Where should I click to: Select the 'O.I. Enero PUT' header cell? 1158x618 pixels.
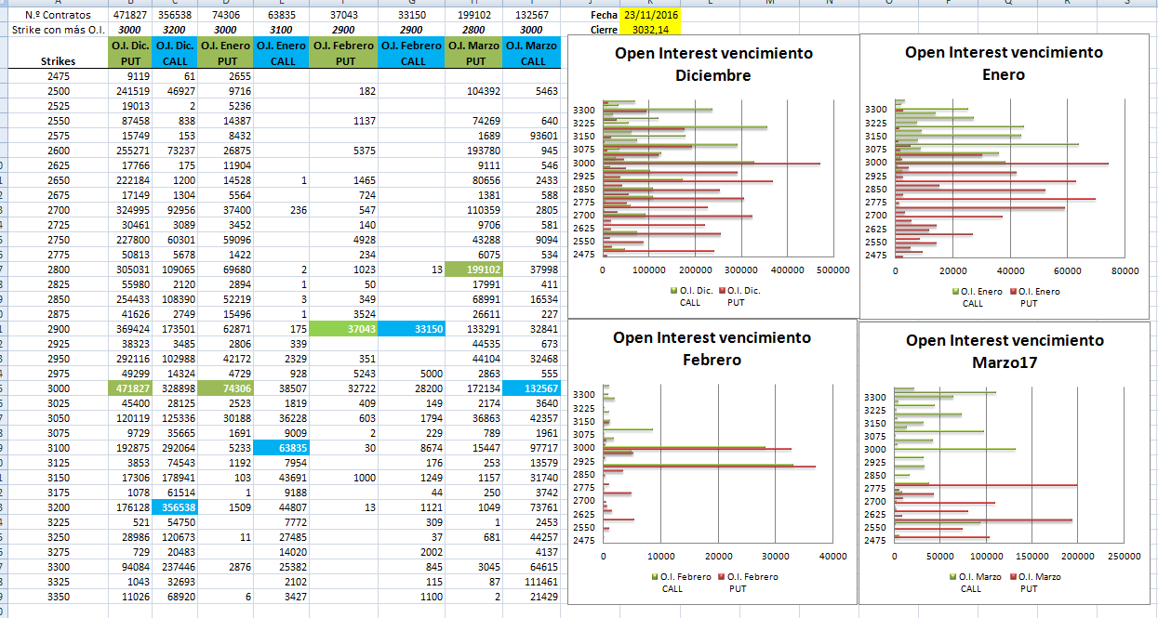pos(225,53)
